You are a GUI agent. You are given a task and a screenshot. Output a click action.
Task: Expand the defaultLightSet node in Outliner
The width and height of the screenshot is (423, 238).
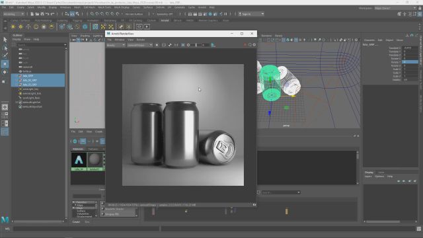pos(17,102)
